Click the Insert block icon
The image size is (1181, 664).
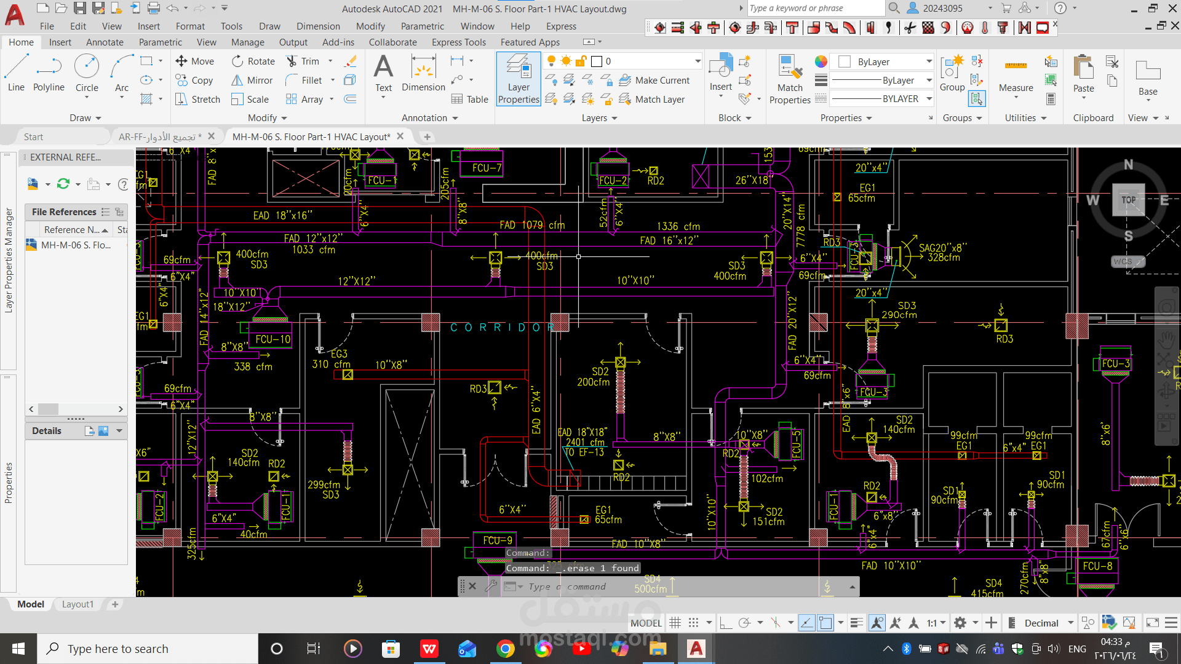pos(720,73)
